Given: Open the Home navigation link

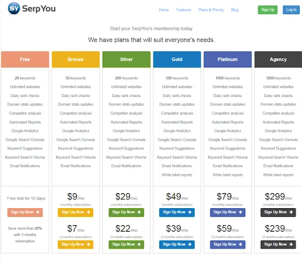Looking at the screenshot, I should pos(164,10).
